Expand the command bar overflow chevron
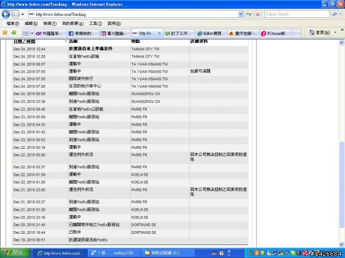The height and width of the screenshot is (258, 345). [x=342, y=30]
